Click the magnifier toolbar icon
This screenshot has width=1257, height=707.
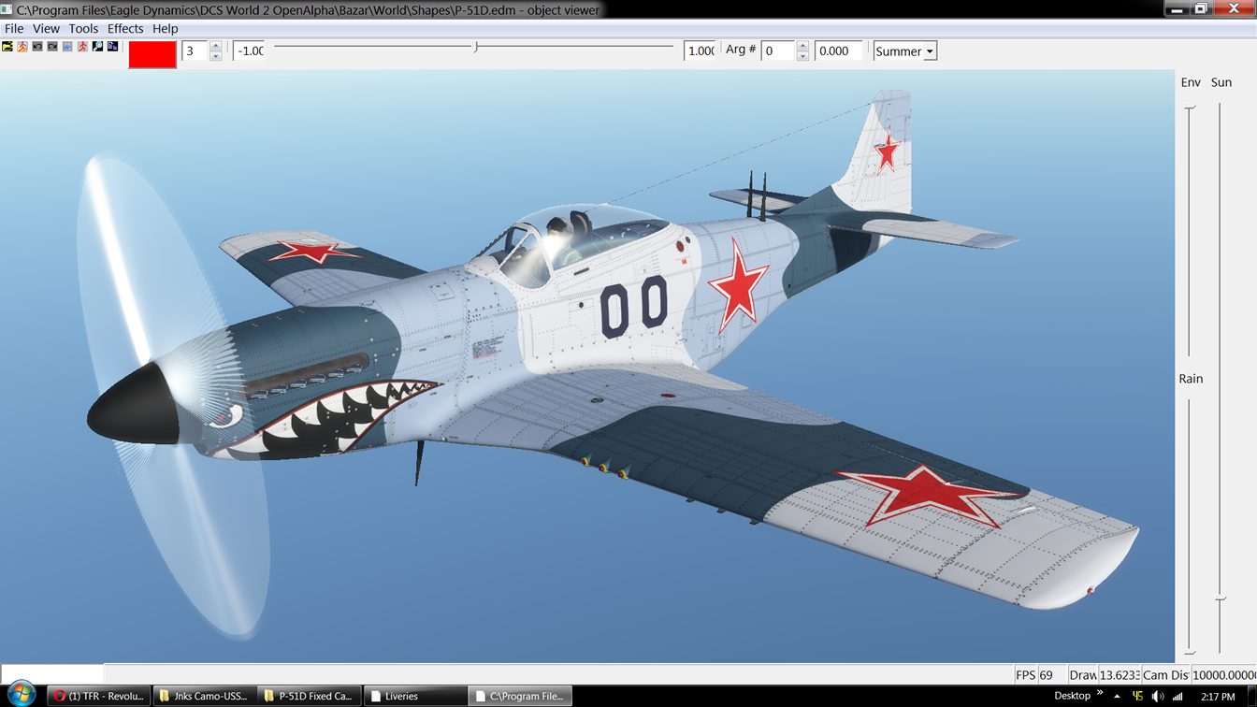click(x=97, y=47)
